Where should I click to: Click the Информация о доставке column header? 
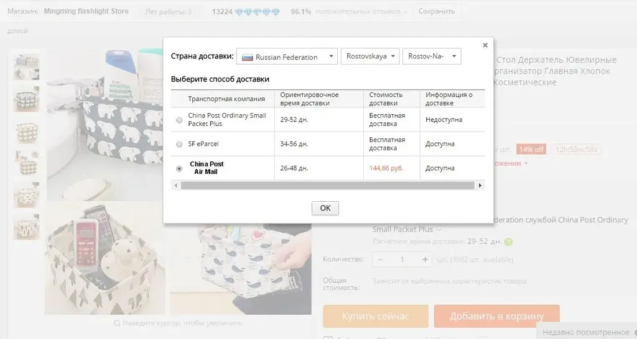(x=449, y=99)
